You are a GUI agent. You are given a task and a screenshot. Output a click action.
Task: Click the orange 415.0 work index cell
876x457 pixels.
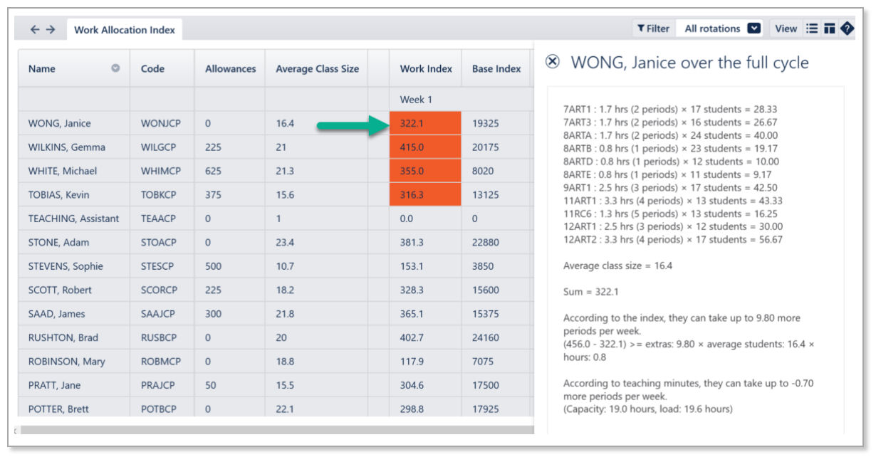(x=425, y=147)
